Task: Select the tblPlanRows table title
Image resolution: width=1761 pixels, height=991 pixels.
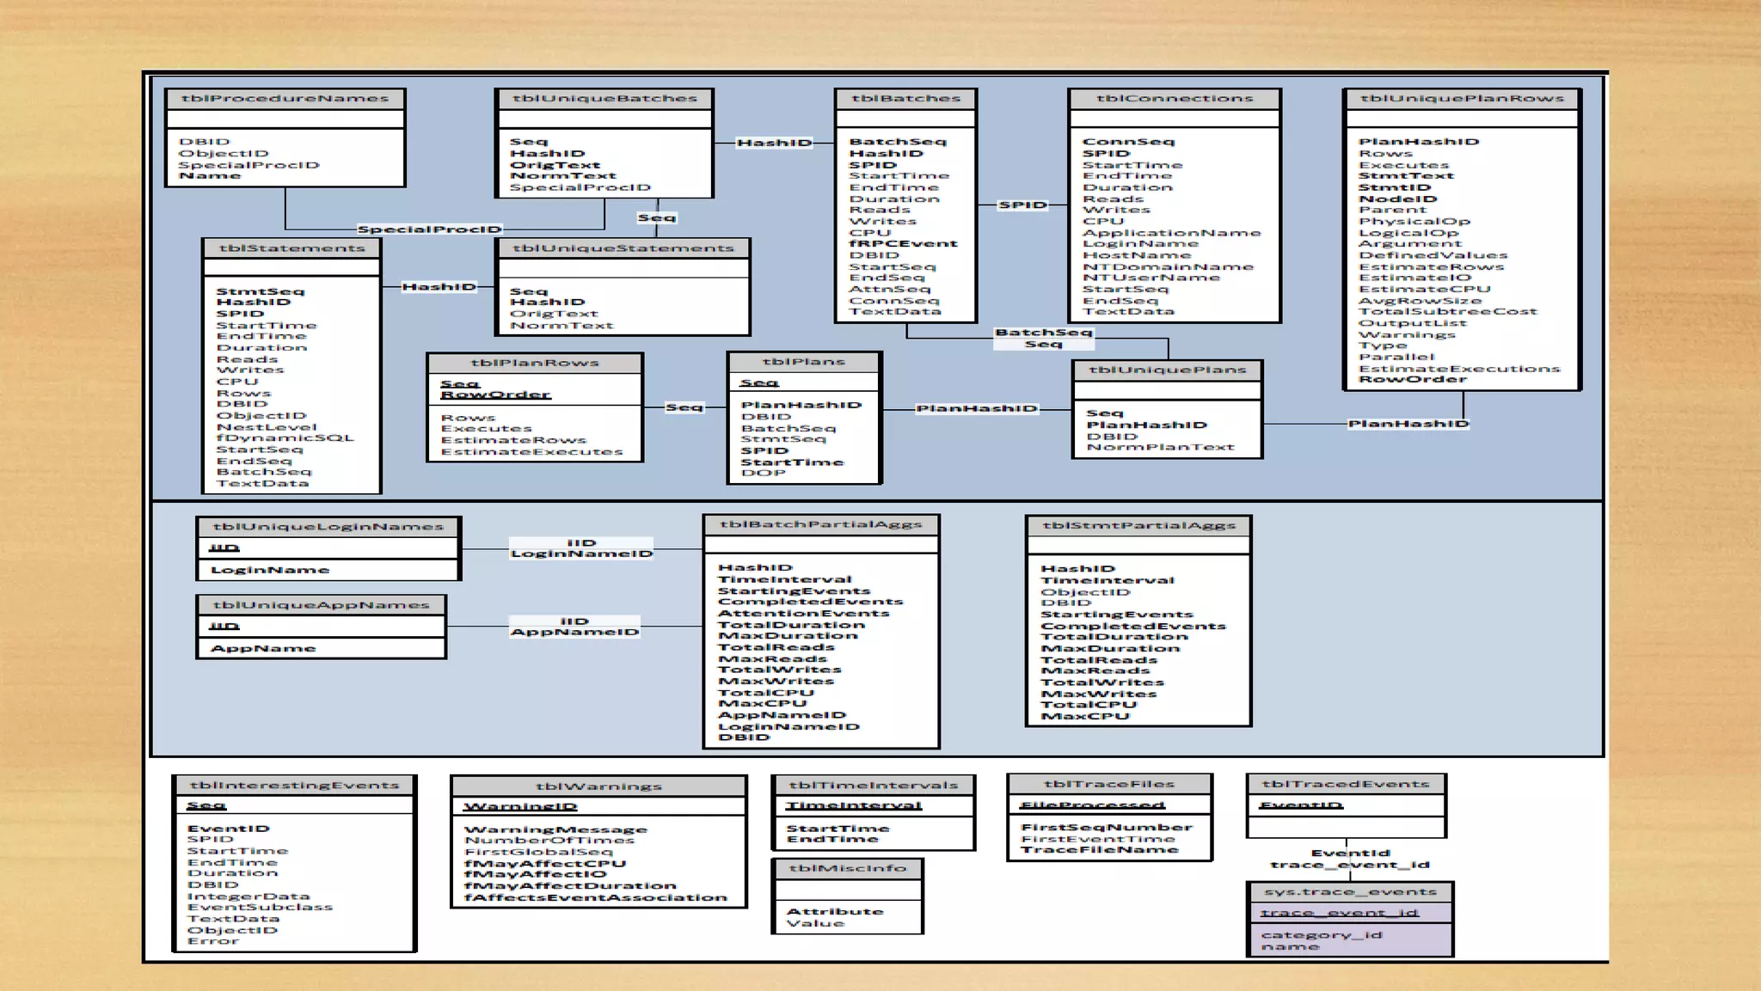Action: pyautogui.click(x=535, y=363)
